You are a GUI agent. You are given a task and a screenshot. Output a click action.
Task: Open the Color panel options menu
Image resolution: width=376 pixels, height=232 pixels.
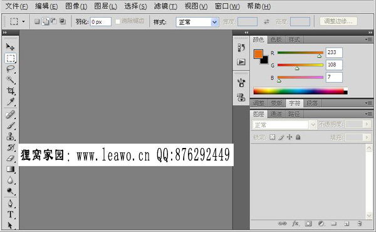[x=369, y=40]
